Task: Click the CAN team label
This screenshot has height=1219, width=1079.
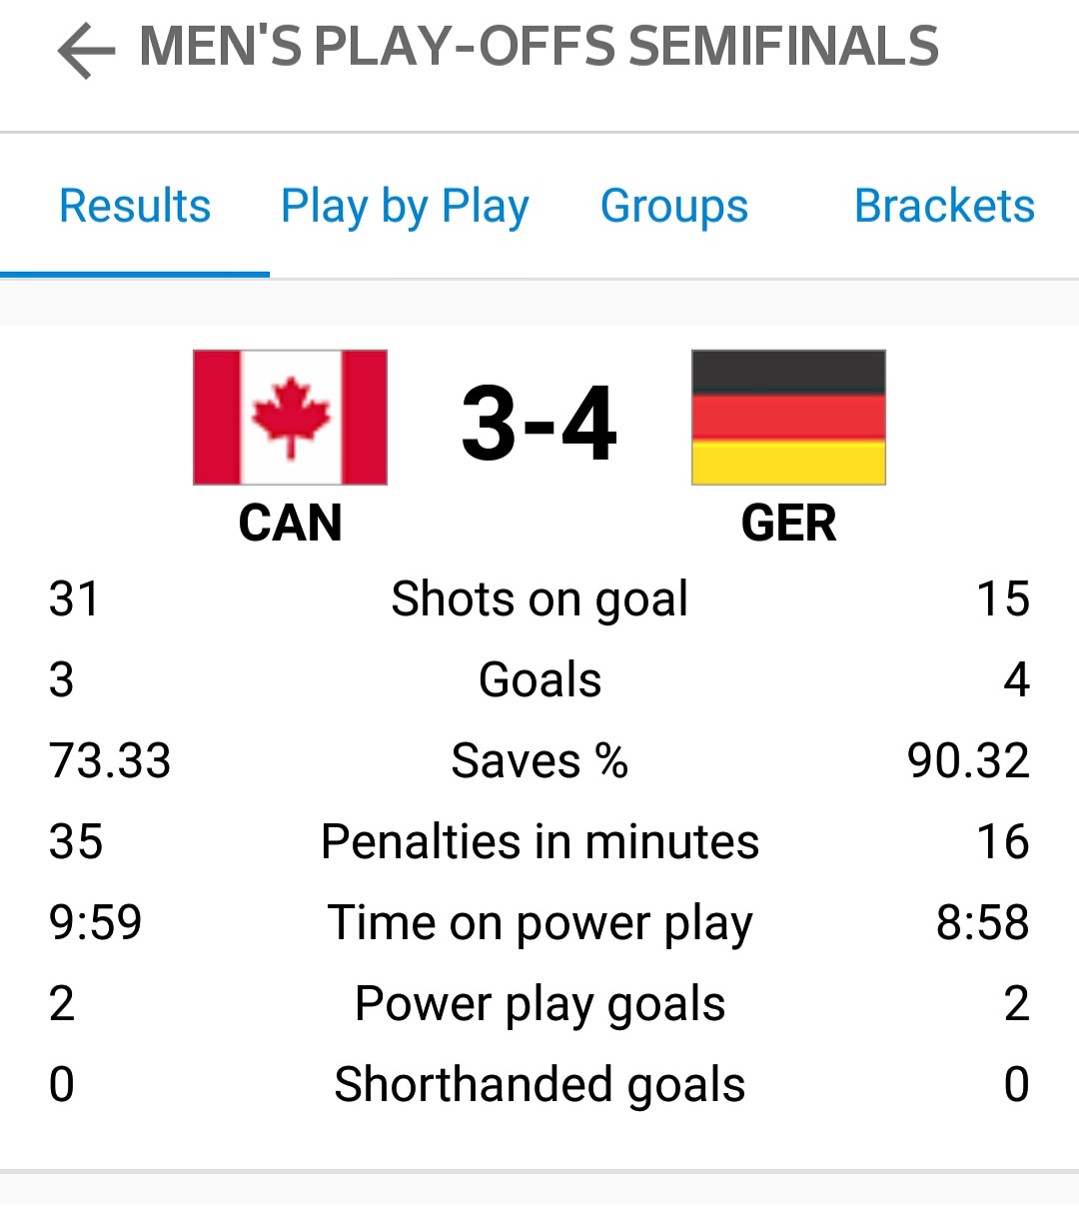Action: 290,523
